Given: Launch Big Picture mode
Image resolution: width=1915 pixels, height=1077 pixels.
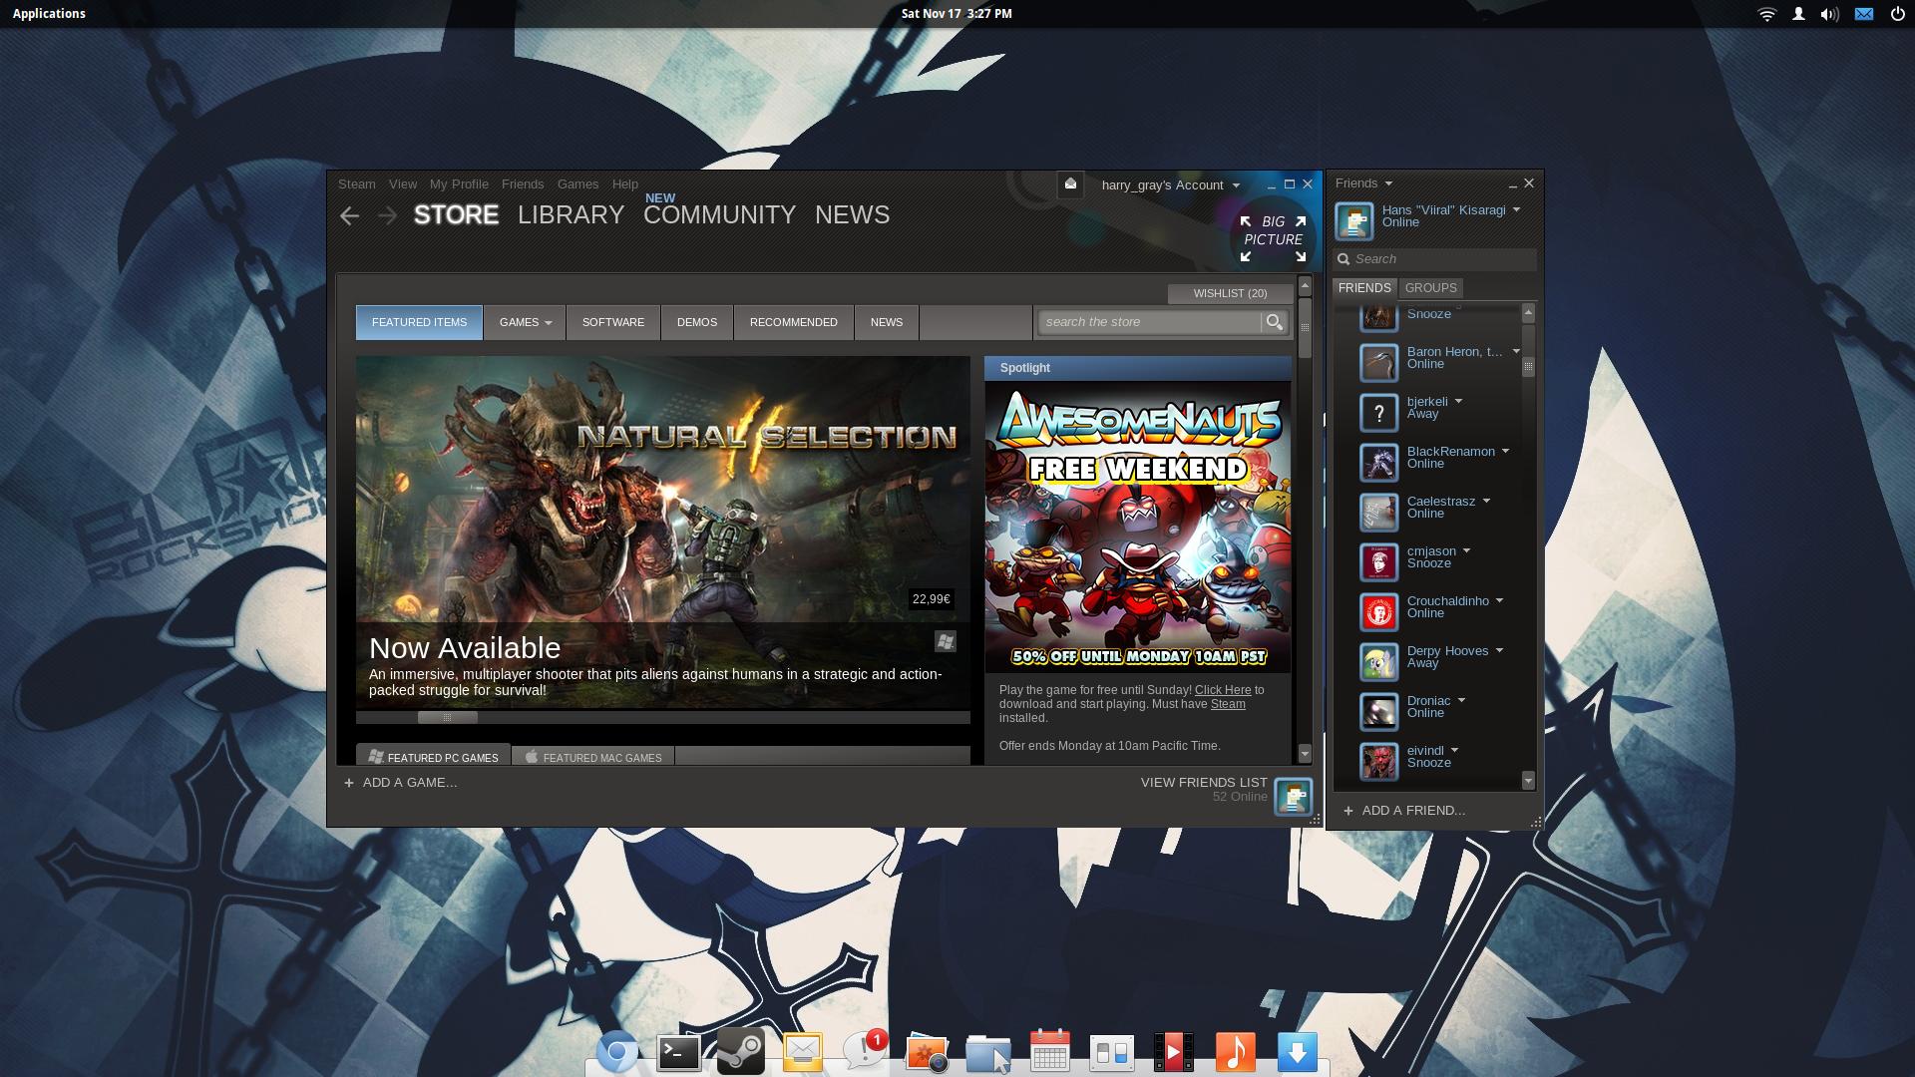Looking at the screenshot, I should (x=1273, y=238).
